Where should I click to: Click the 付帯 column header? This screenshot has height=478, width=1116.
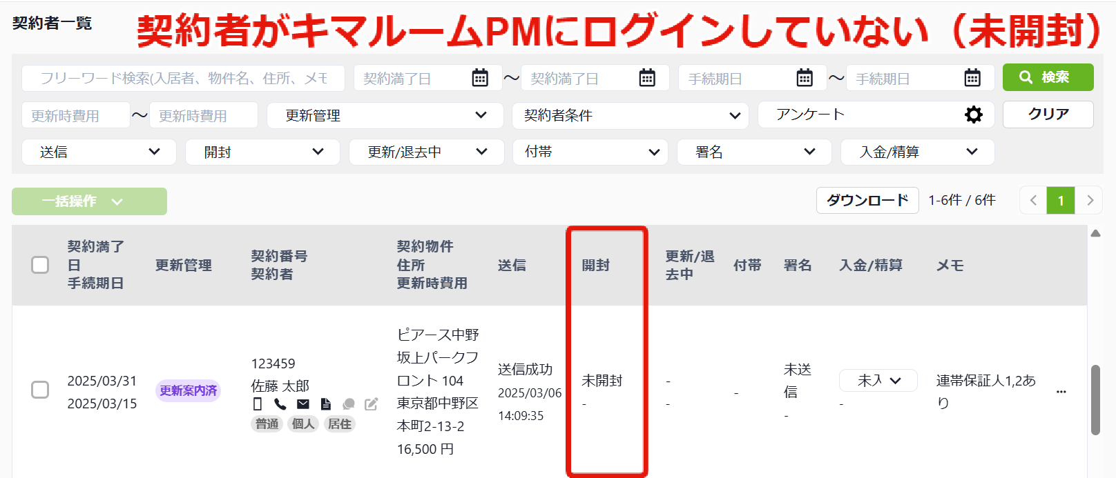coord(747,265)
